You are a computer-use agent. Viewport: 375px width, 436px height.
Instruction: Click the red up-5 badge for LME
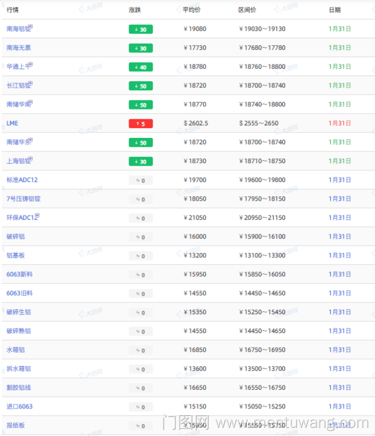[141, 124]
